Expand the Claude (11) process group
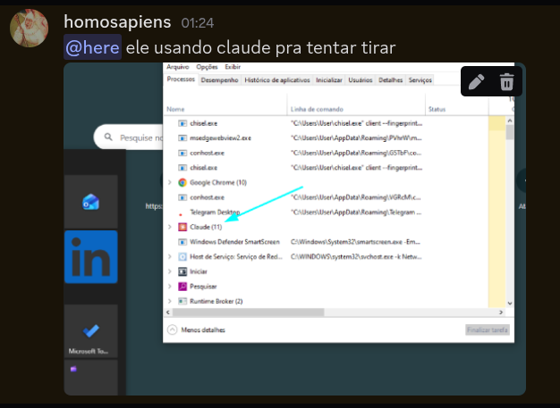Image resolution: width=560 pixels, height=408 pixels. click(x=170, y=227)
